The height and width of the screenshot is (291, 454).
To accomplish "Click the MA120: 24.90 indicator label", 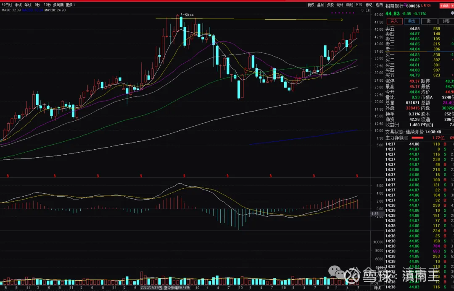I will pos(55,10).
